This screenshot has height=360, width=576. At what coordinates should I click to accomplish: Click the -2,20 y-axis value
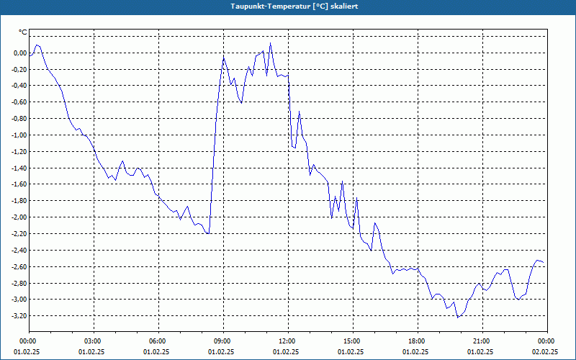pyautogui.click(x=19, y=233)
